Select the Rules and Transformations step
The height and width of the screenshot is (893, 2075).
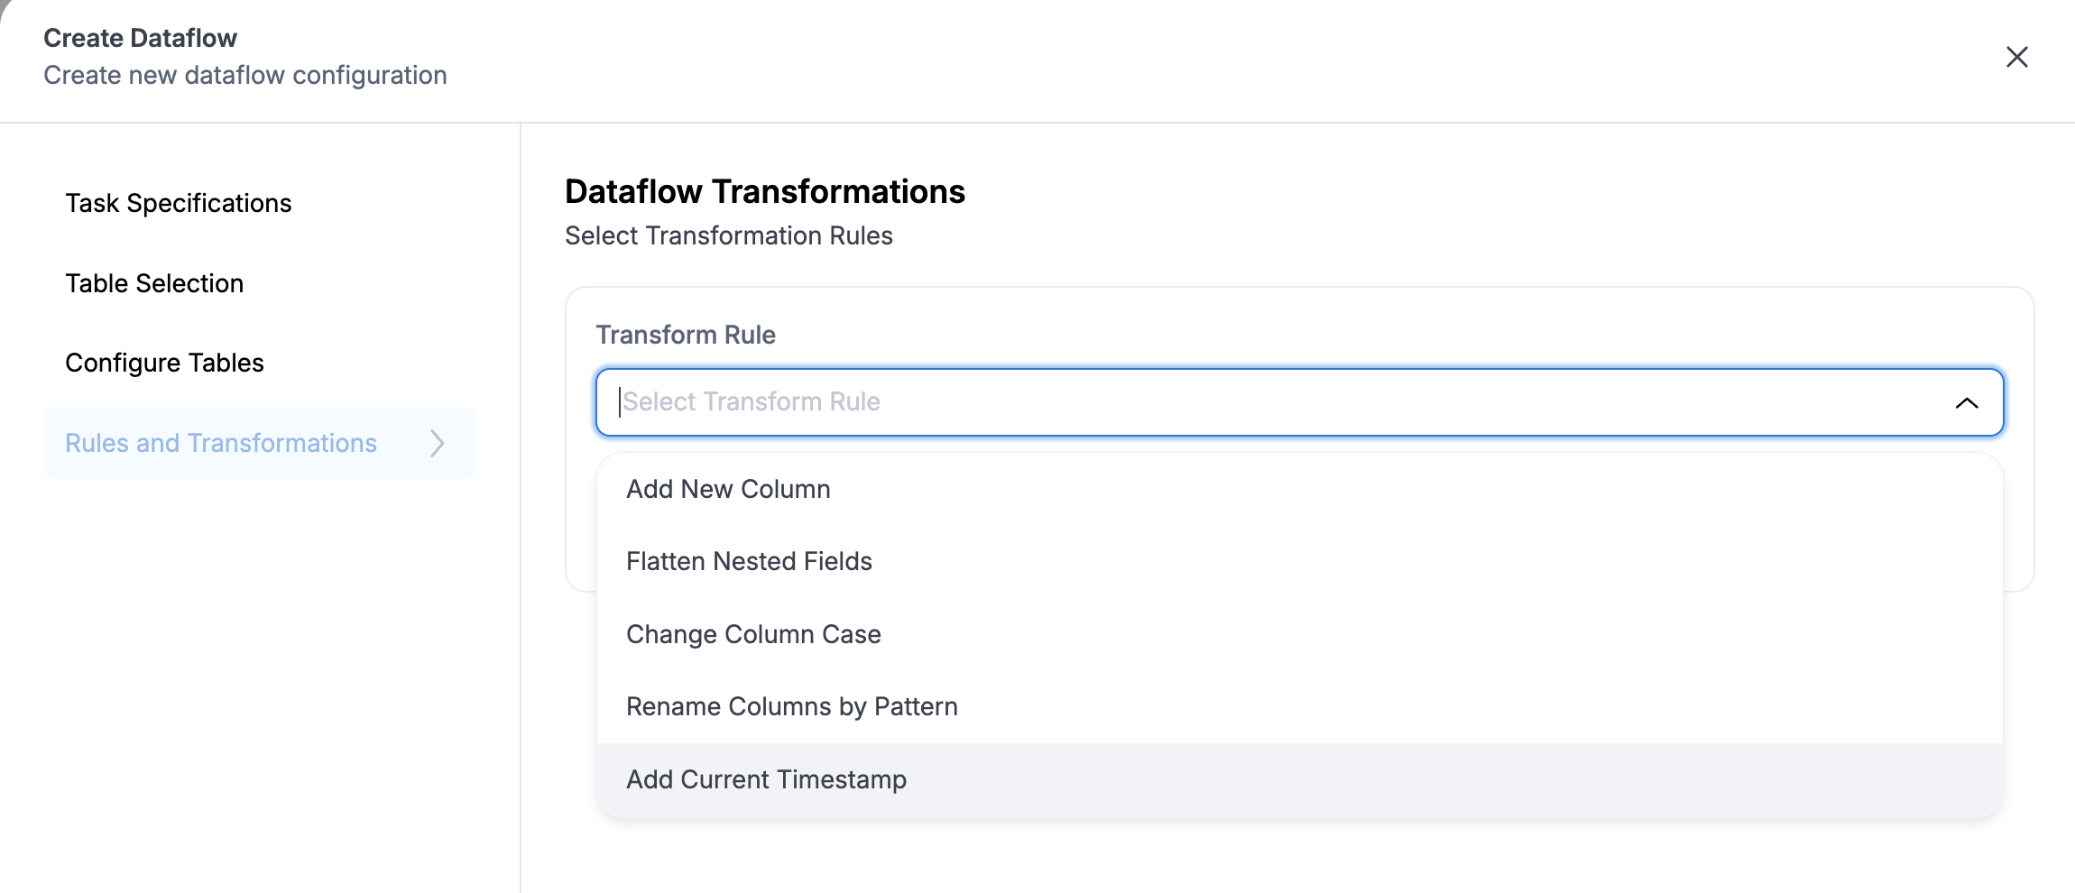click(x=222, y=443)
